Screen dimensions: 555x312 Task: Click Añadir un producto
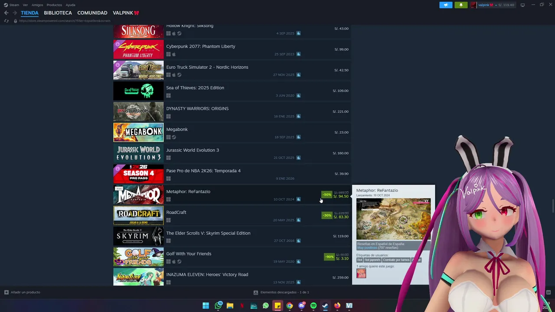click(22, 292)
